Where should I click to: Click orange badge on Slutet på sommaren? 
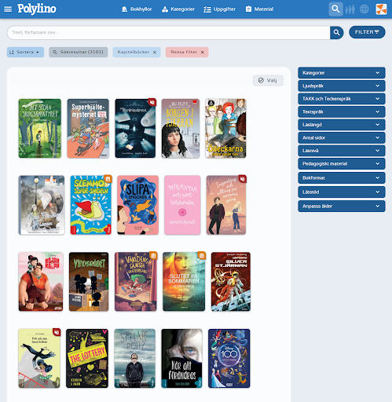click(202, 256)
